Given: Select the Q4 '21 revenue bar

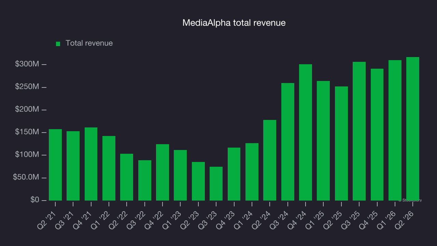Looking at the screenshot, I should click(91, 164).
